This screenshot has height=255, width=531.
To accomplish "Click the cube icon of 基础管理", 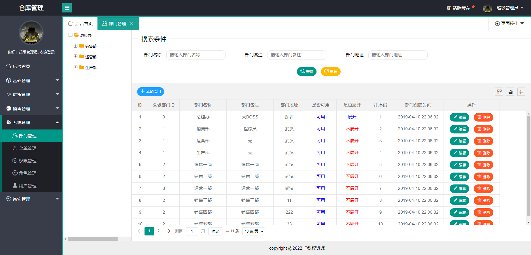I will [x=9, y=80].
